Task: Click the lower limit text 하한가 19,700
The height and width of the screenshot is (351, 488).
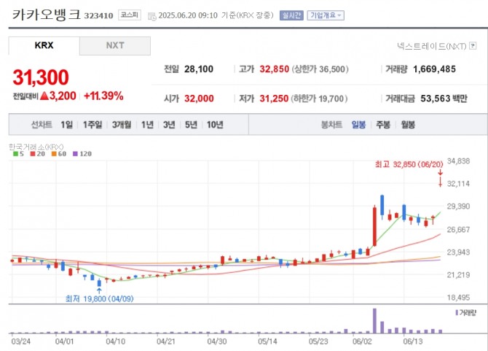Action: pyautogui.click(x=319, y=99)
